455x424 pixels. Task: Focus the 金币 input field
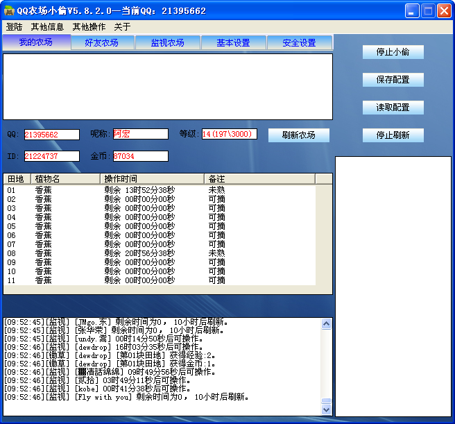click(x=140, y=156)
